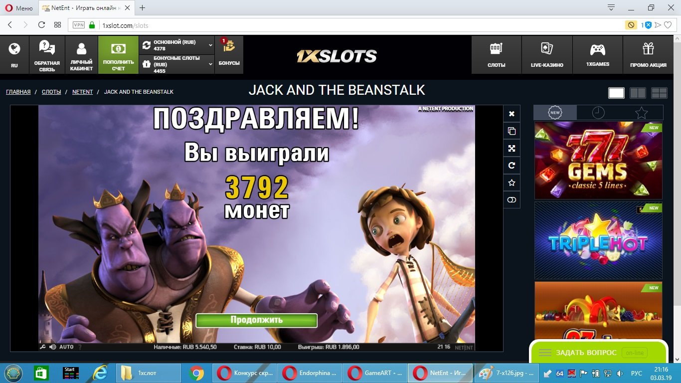Image resolution: width=681 pixels, height=383 pixels.
Task: Expand the Основной (RUB) balance dropdown
Action: click(x=210, y=45)
